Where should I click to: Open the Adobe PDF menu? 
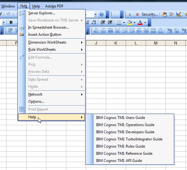tap(54, 6)
